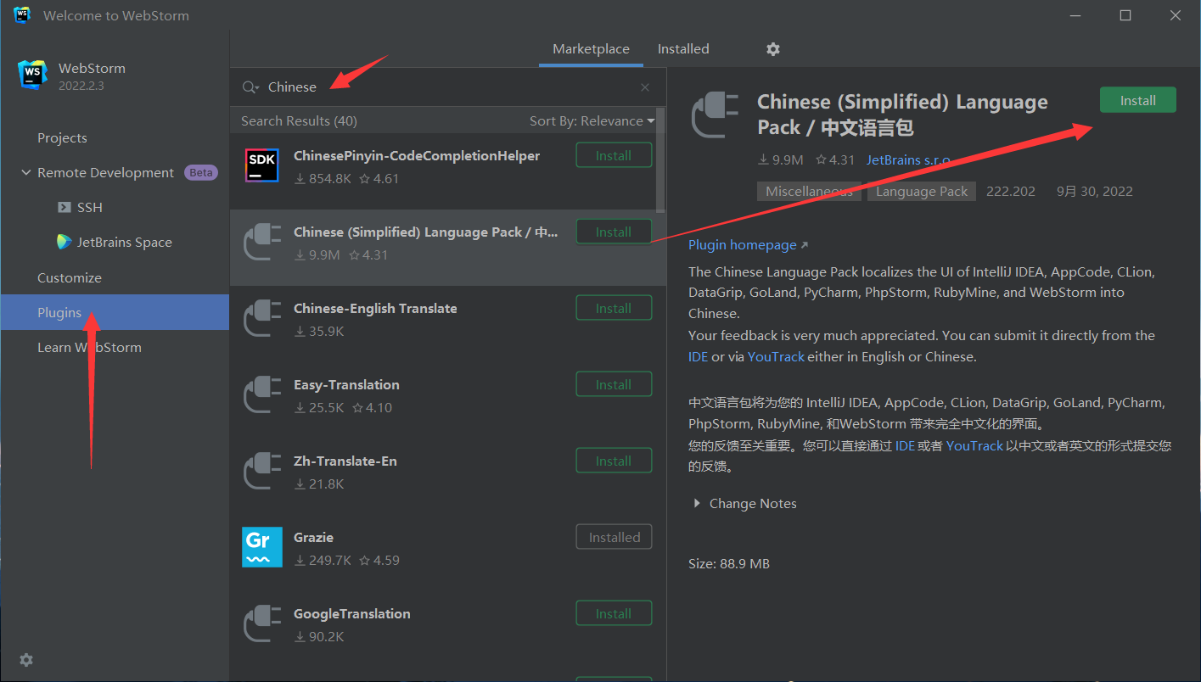Open the plugins gear settings menu
The height and width of the screenshot is (682, 1201).
pyautogui.click(x=772, y=49)
